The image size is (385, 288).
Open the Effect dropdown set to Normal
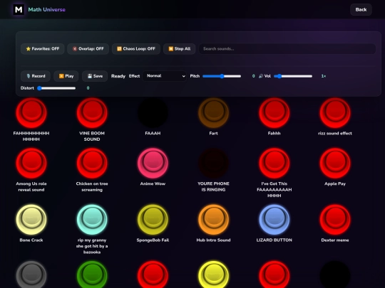coord(165,76)
